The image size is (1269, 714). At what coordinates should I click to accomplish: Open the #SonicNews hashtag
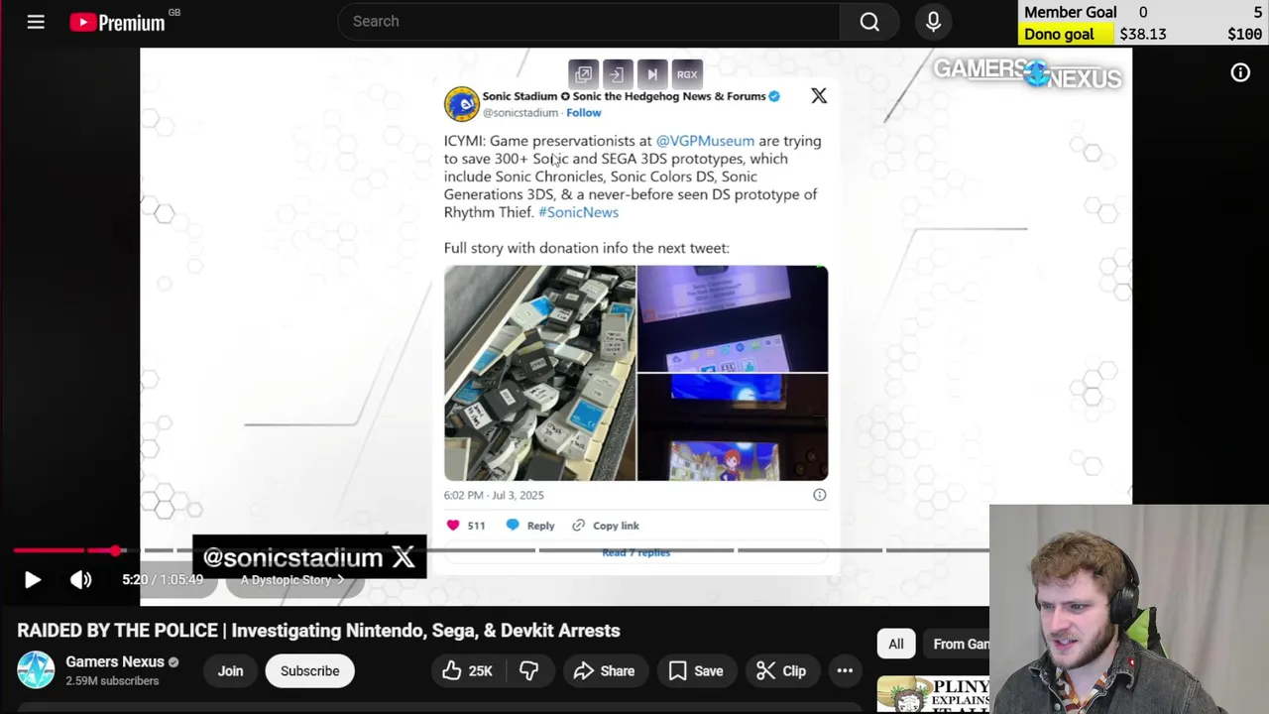pos(578,212)
